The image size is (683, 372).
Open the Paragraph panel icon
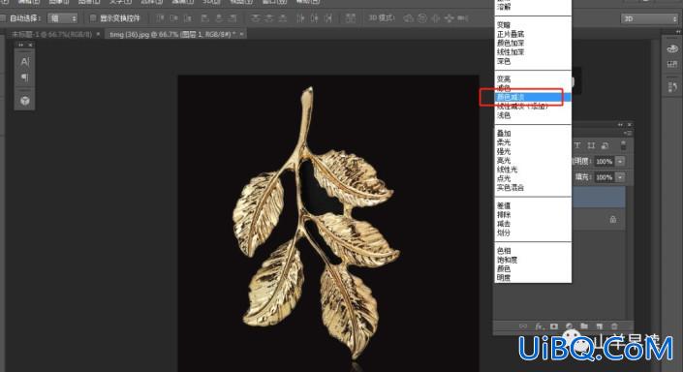(25, 77)
